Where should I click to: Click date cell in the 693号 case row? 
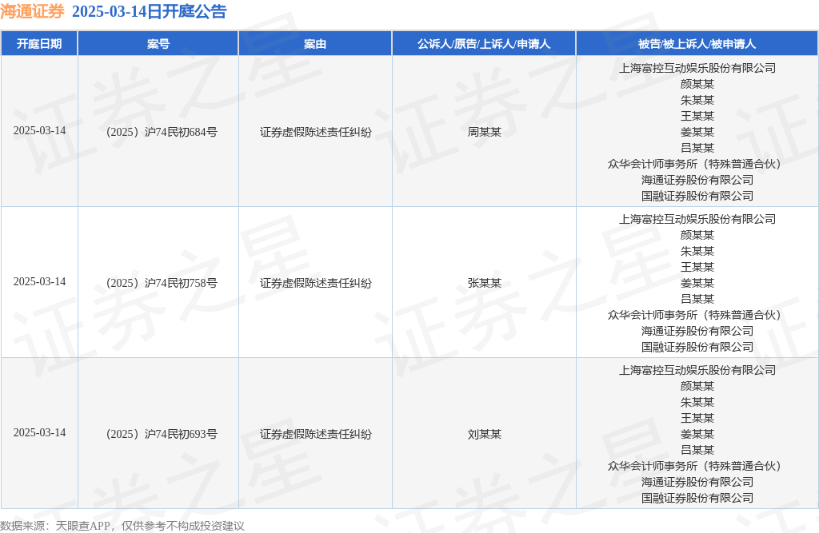coord(40,432)
